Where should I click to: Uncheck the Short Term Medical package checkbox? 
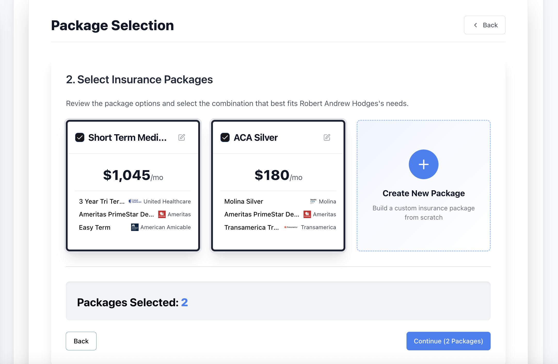click(80, 137)
